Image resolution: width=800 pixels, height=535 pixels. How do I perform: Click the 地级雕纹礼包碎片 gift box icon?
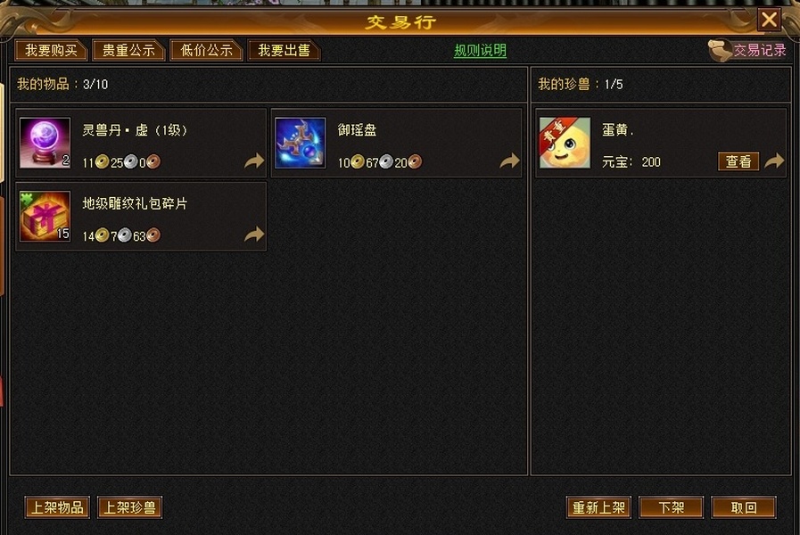pos(45,217)
